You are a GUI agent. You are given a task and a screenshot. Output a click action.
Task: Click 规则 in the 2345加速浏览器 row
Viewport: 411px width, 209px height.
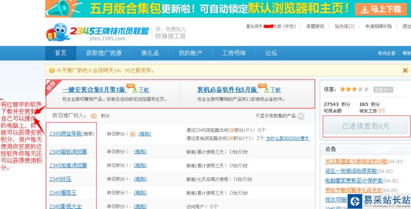(140, 165)
